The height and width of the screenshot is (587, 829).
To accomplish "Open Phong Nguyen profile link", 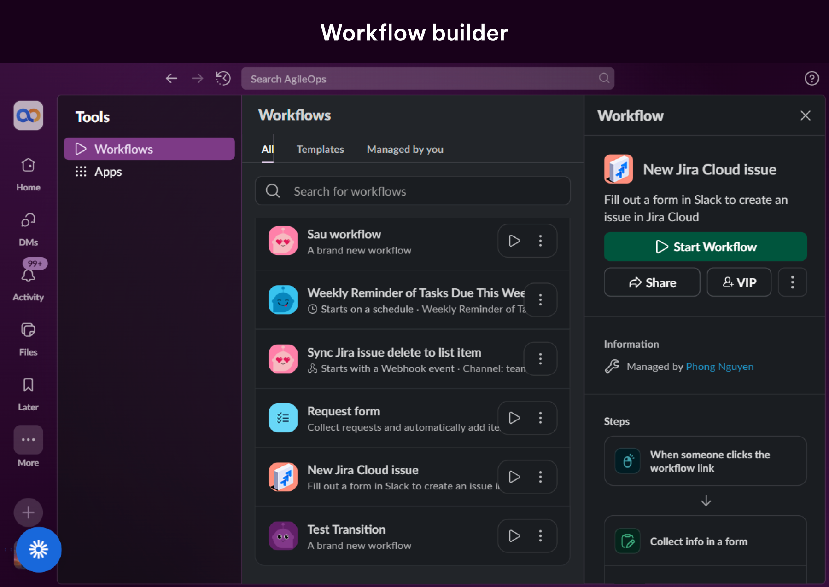I will [x=720, y=367].
